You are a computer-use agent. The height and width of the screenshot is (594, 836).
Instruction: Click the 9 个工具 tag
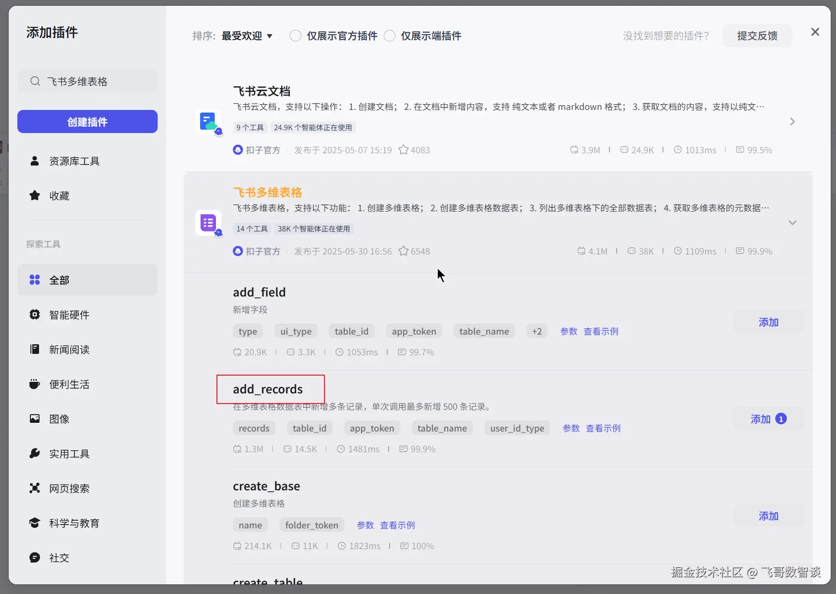[x=250, y=127]
